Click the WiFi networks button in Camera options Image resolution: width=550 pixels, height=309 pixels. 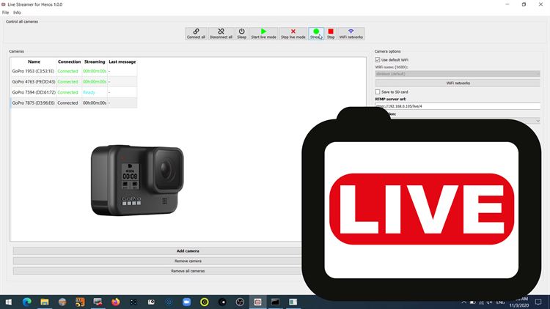pyautogui.click(x=458, y=83)
